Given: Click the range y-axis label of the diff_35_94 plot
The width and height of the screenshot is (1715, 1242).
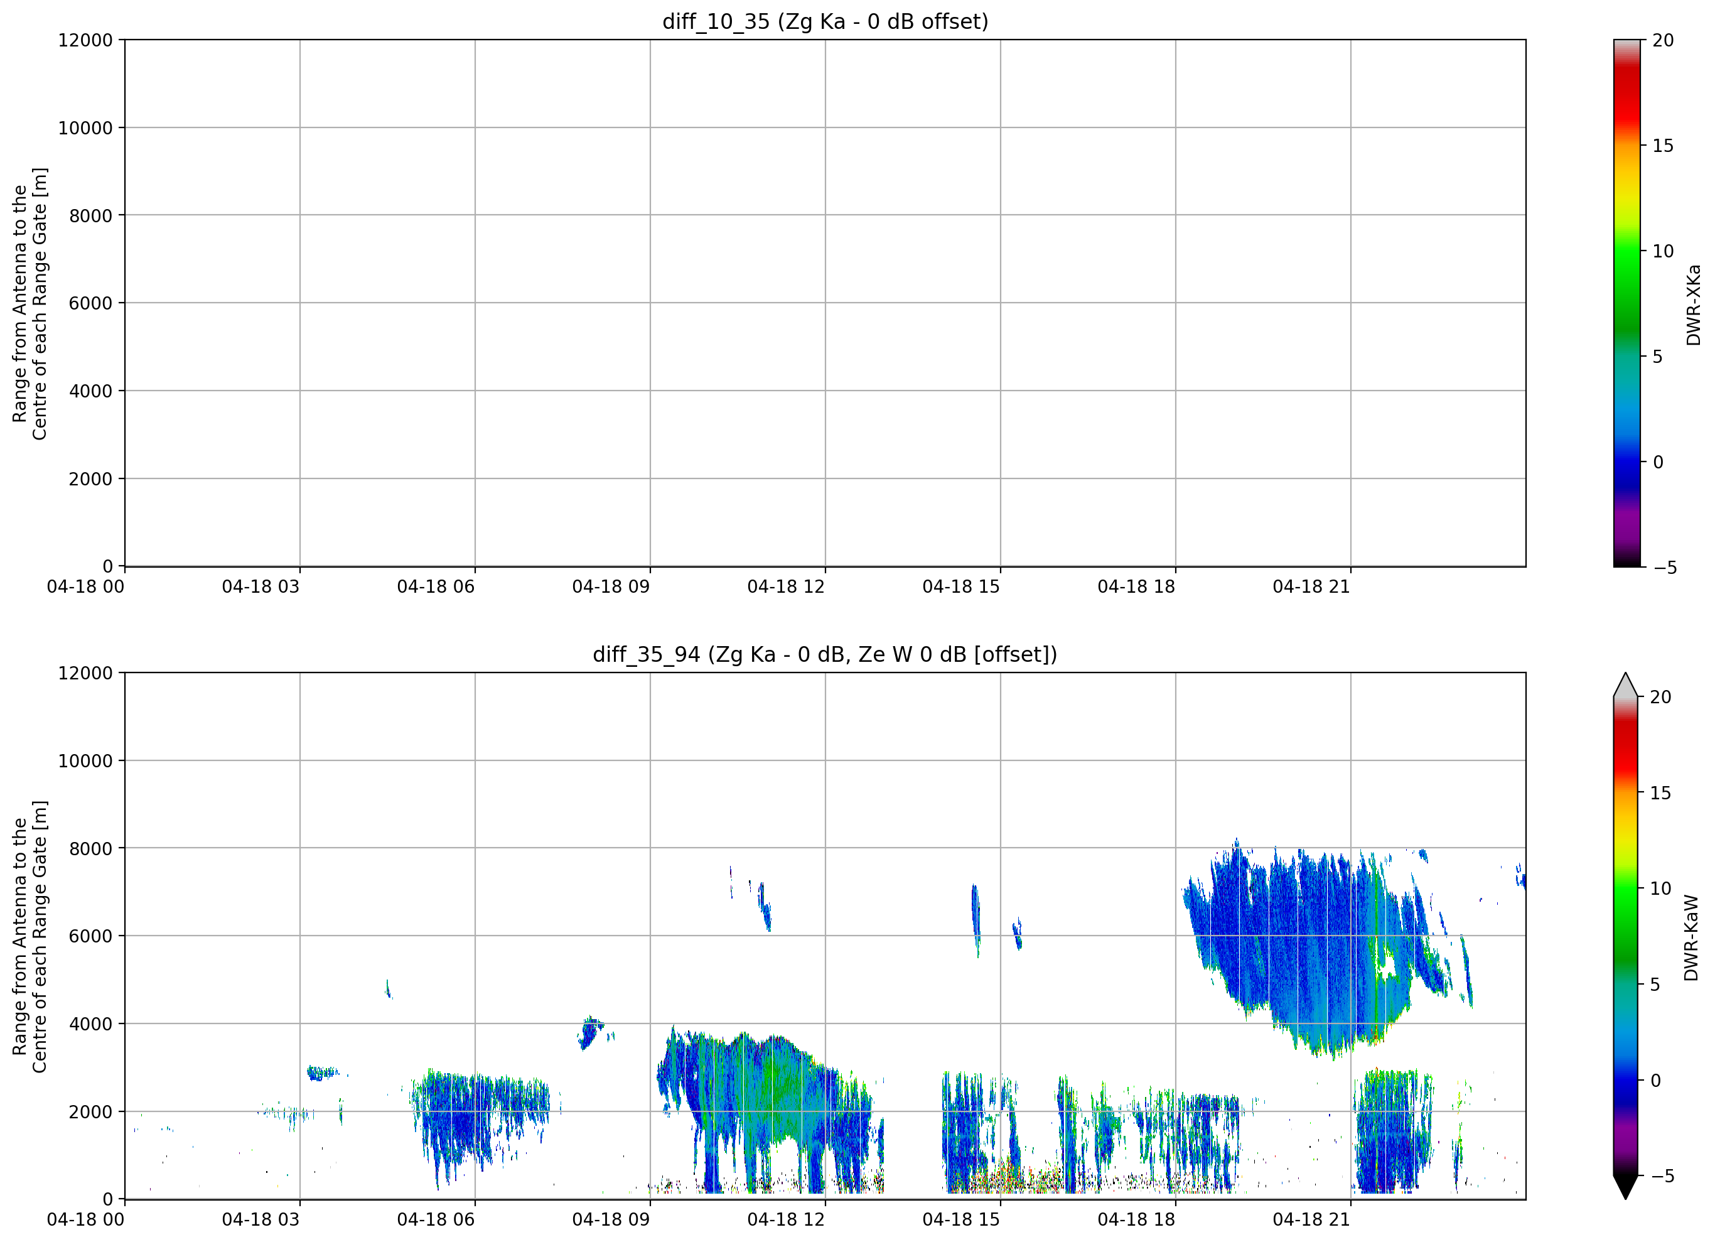Looking at the screenshot, I should (x=30, y=936).
